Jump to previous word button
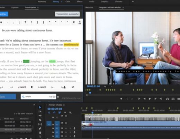Image resolution: width=180 pixels, height=139 pixels. (22, 87)
